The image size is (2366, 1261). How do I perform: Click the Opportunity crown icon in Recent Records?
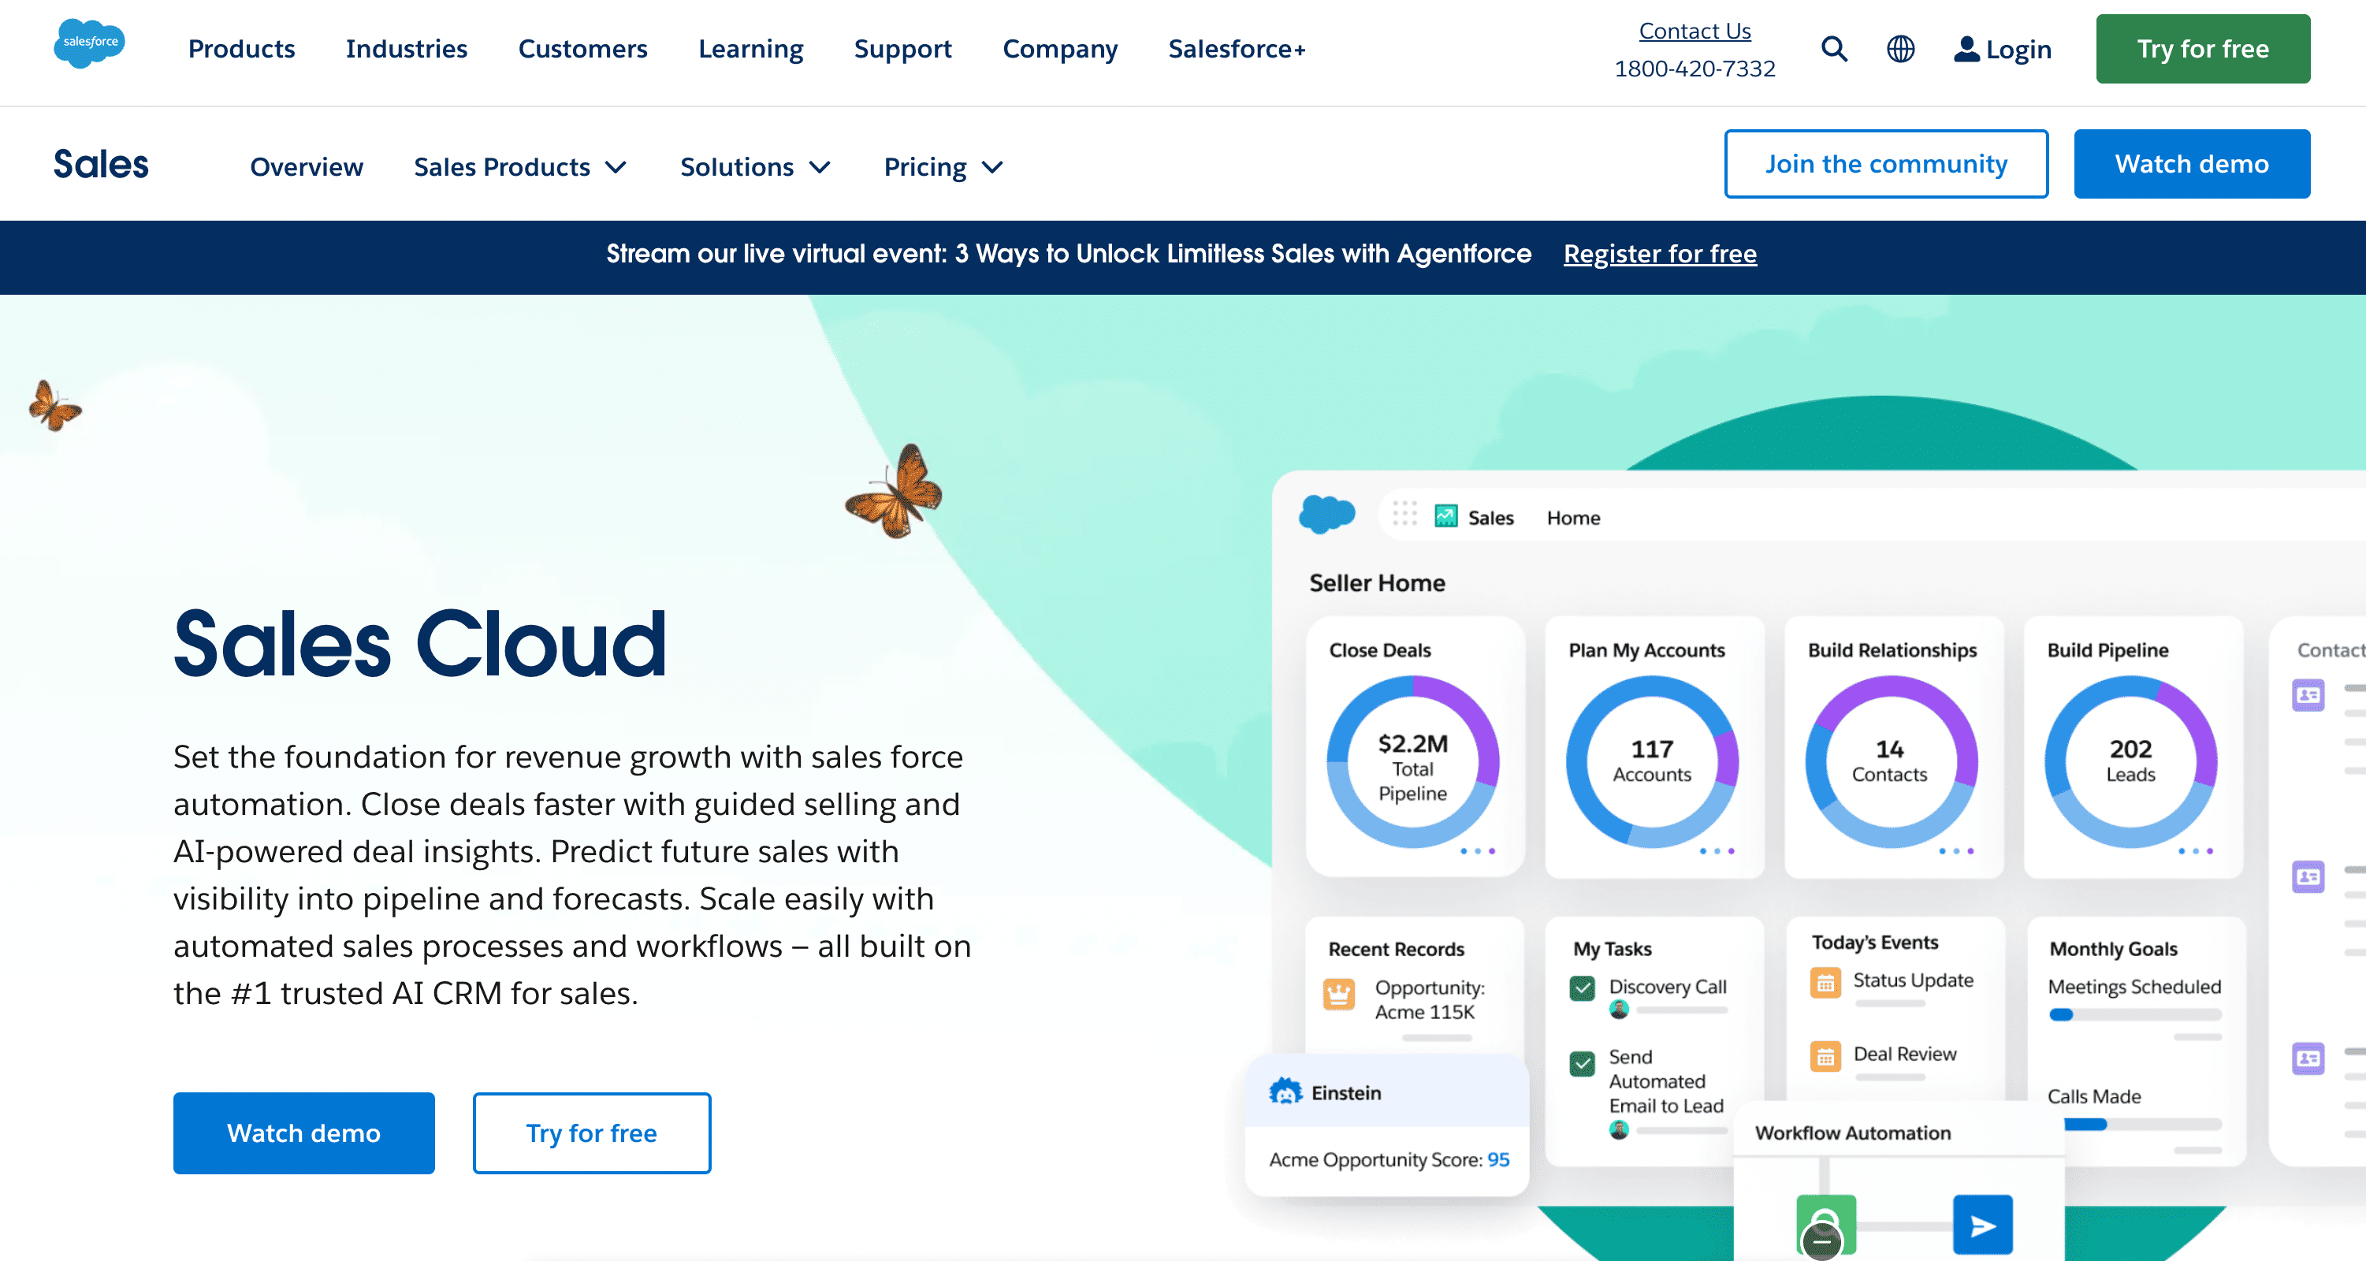click(x=1338, y=993)
